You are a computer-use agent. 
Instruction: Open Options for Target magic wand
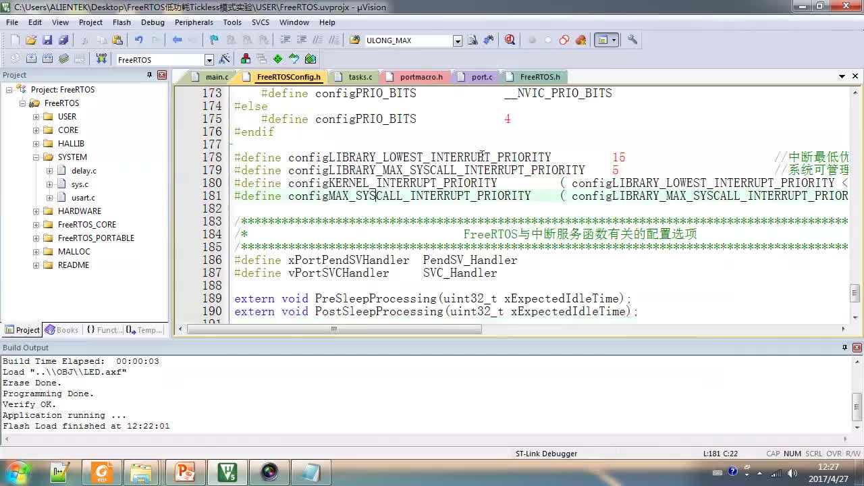(225, 59)
